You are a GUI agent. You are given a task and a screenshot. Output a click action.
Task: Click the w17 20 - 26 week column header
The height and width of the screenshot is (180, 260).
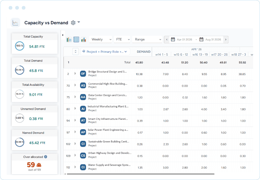pos(219,54)
